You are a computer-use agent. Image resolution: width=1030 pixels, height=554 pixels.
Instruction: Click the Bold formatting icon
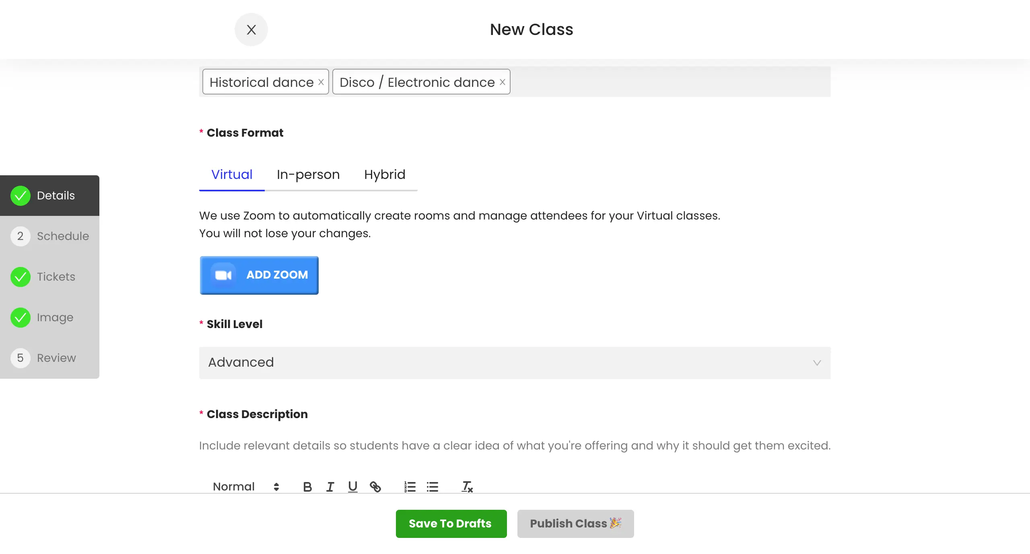[307, 486]
